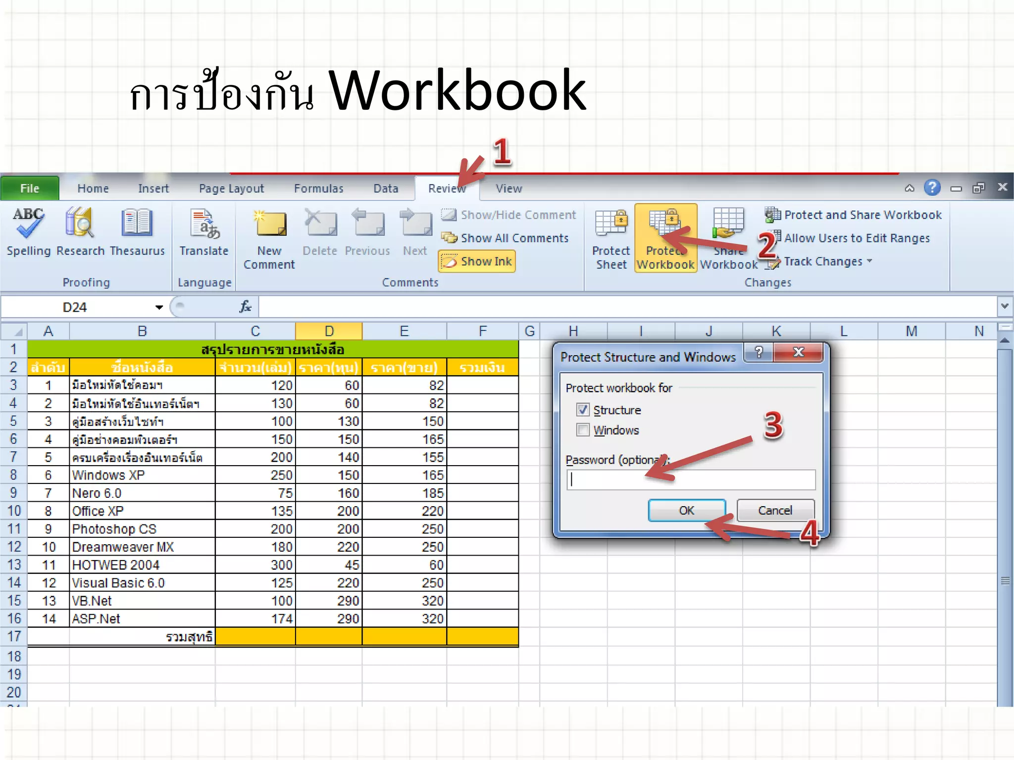The width and height of the screenshot is (1014, 760).
Task: Click Show/Hide Comment
Action: pyautogui.click(x=508, y=215)
